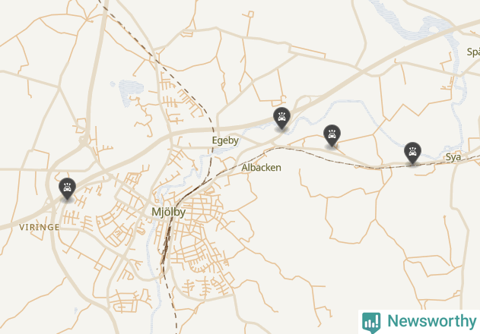Image resolution: width=480 pixels, height=334 pixels.
Task: Click the tiny pond beside the lake
Action: pos(113,83)
